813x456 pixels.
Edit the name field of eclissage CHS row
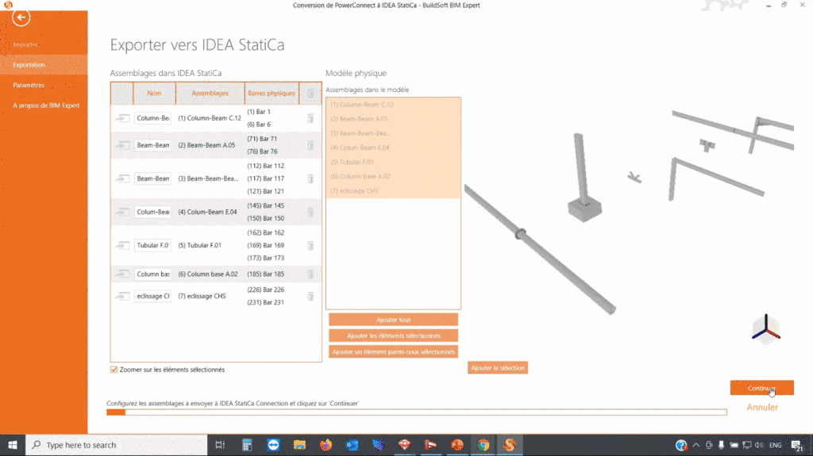point(153,296)
